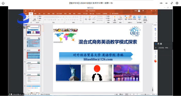Click the shrink-screen arrows icon at top right
The image size is (181, 96).
tap(172, 3)
